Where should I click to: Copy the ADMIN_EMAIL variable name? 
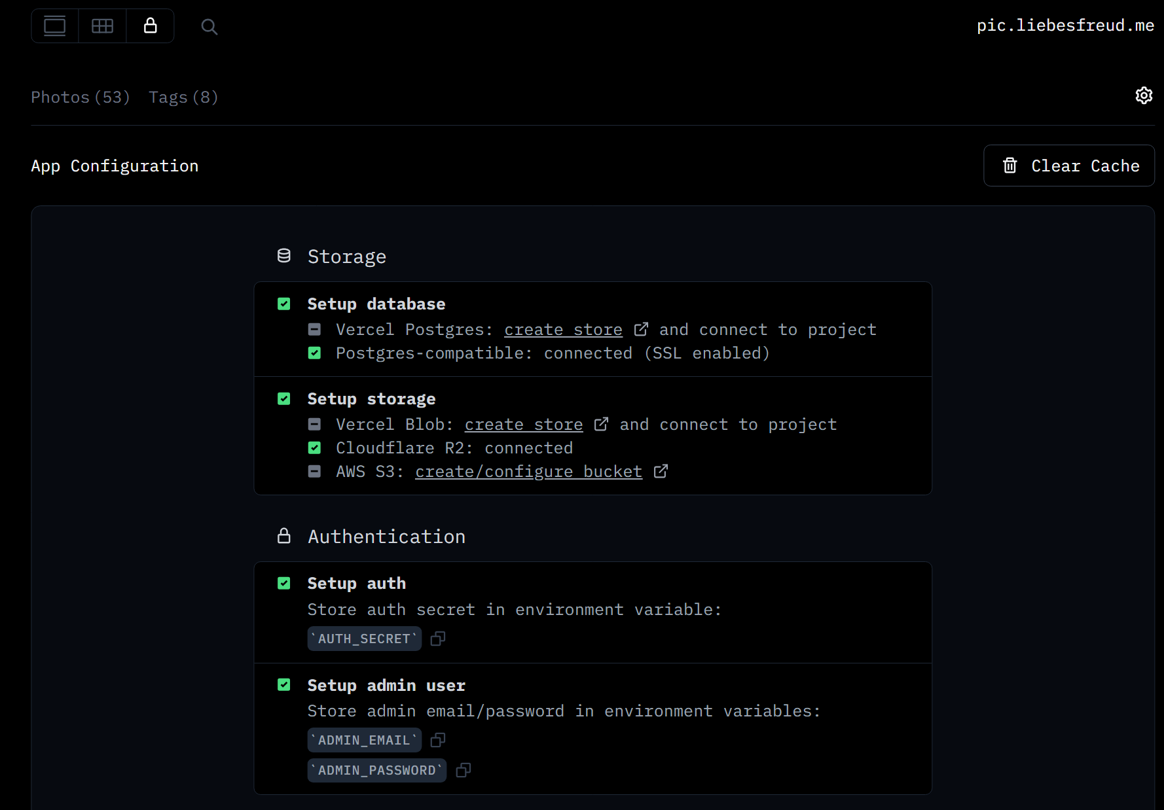438,740
